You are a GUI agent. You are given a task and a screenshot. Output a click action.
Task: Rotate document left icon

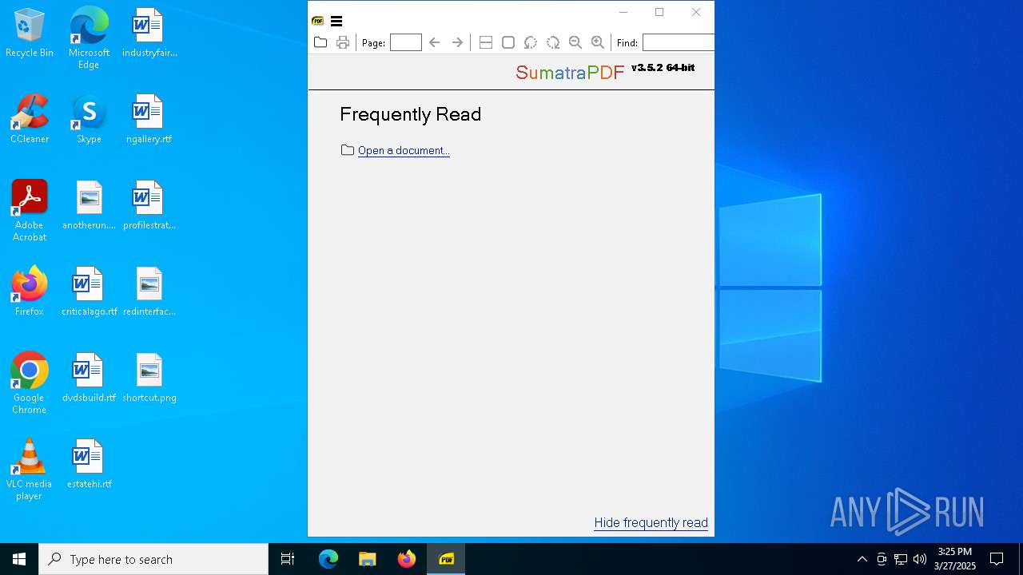coord(531,42)
